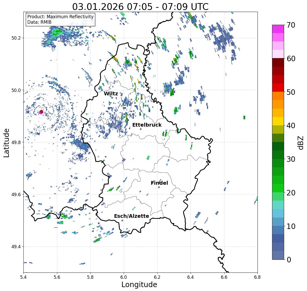Viewport: 307px width, 291px height.
Task: Click the colorbar tick value 30
Action: click(291, 159)
